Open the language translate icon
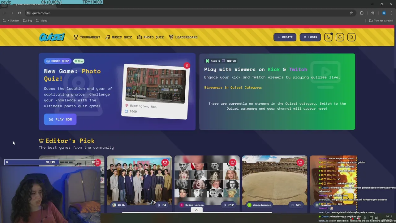The image size is (396, 223). [x=328, y=37]
